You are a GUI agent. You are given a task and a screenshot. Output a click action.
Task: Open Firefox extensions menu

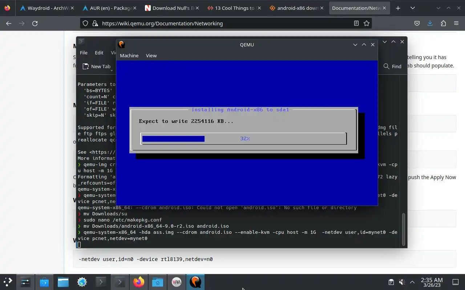(x=443, y=23)
